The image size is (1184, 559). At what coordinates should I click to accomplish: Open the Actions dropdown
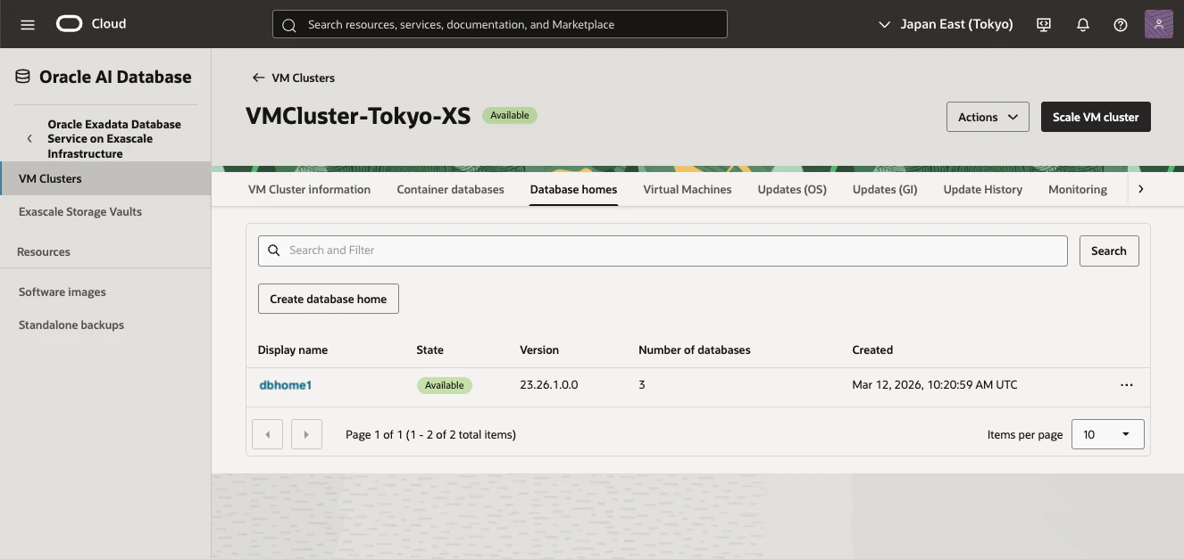(988, 117)
